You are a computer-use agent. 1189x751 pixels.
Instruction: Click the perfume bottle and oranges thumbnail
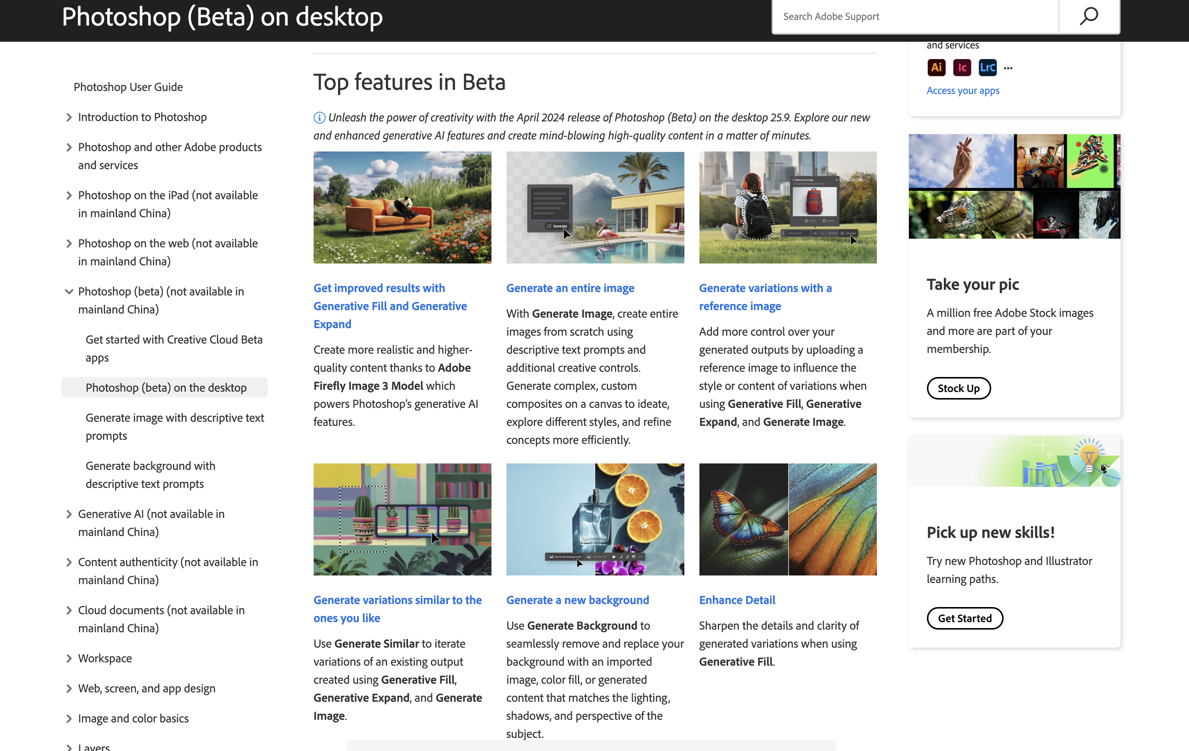[x=595, y=519]
